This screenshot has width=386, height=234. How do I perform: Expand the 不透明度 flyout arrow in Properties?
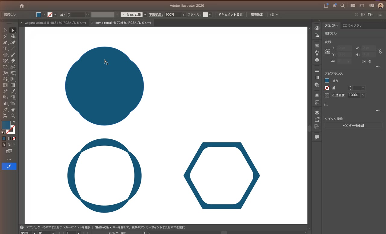(x=363, y=95)
